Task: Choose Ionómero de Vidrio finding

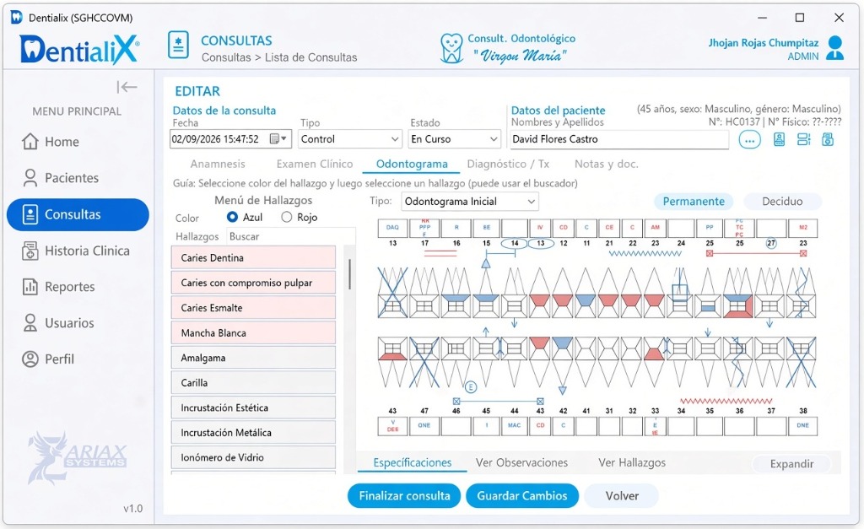Action: point(253,457)
